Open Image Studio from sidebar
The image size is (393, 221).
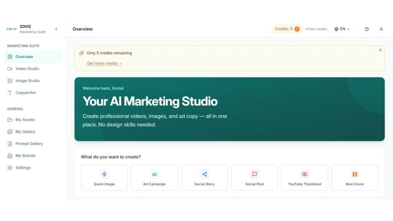[33, 81]
